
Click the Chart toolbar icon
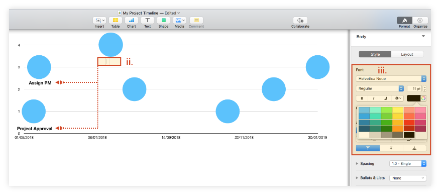click(x=131, y=20)
